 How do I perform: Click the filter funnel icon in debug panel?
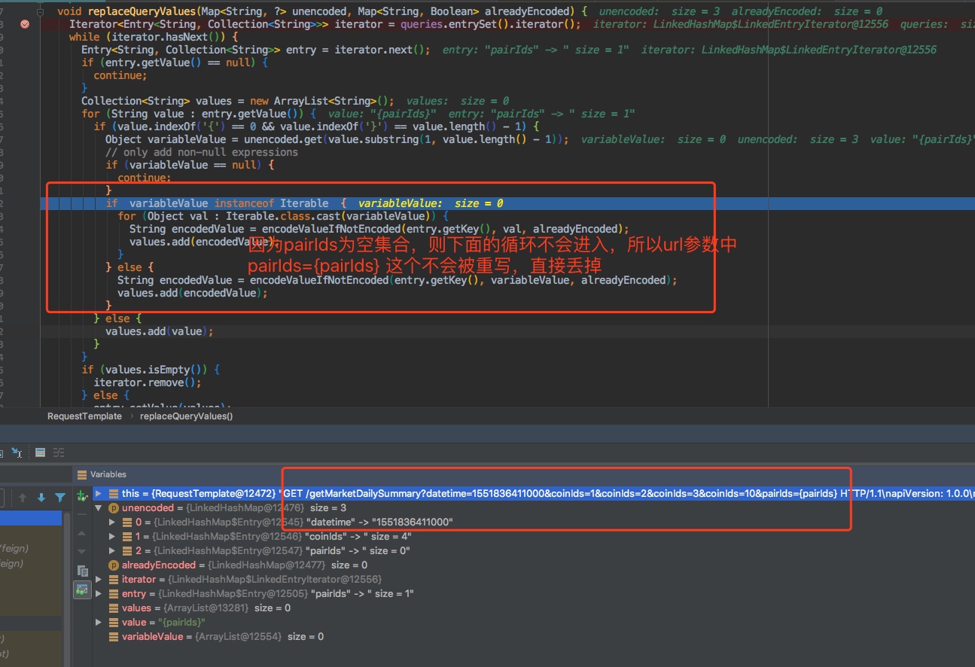(x=59, y=496)
